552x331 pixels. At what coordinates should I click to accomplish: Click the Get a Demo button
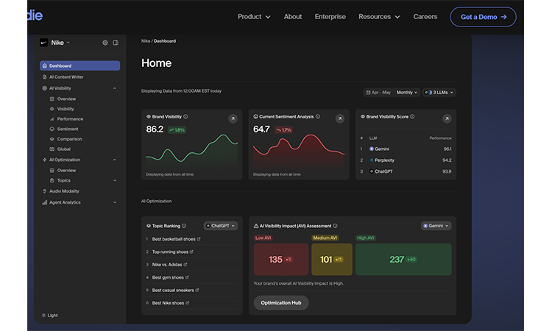483,17
